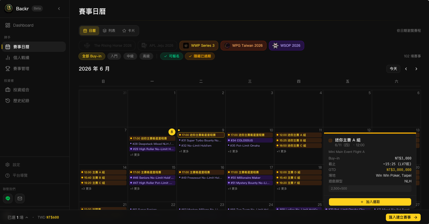Expand +1 更多 on June 8
This screenshot has width=429, height=224.
[135, 155]
